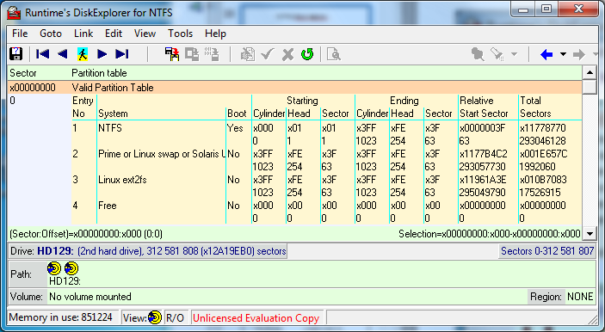Viewport: 605px width, 332px height.
Task: Click the Region NONE value
Action: click(x=580, y=297)
